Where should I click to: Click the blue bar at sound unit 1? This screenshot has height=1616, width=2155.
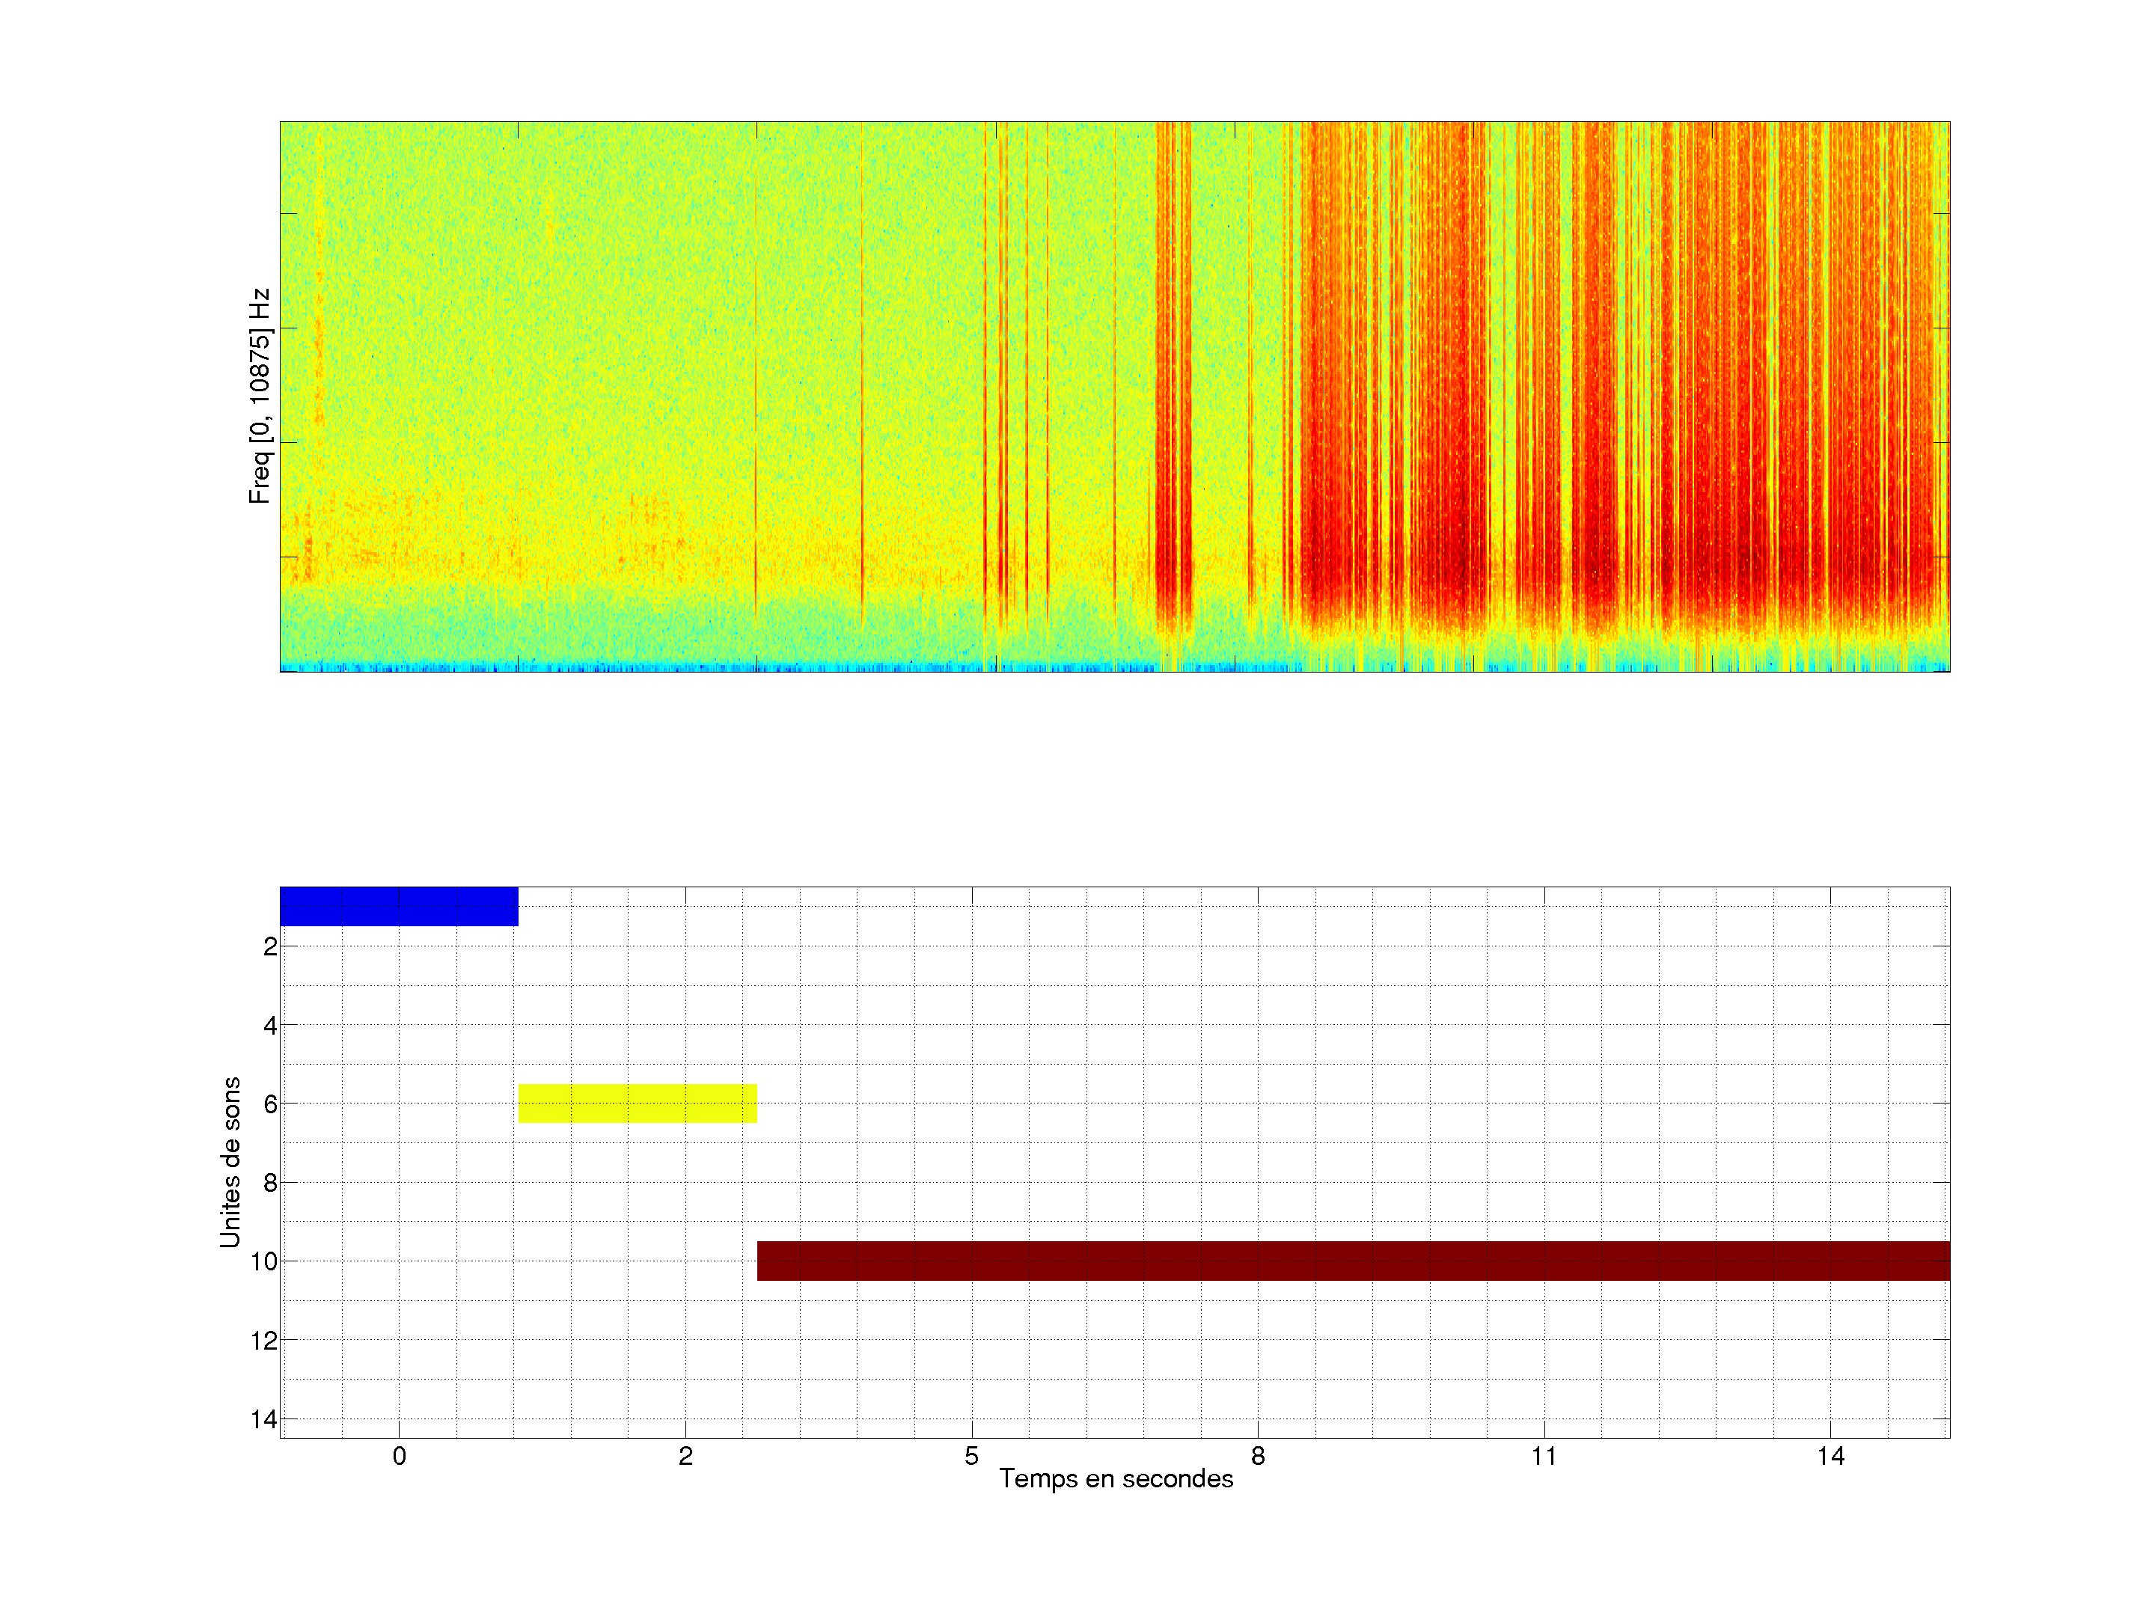[399, 906]
